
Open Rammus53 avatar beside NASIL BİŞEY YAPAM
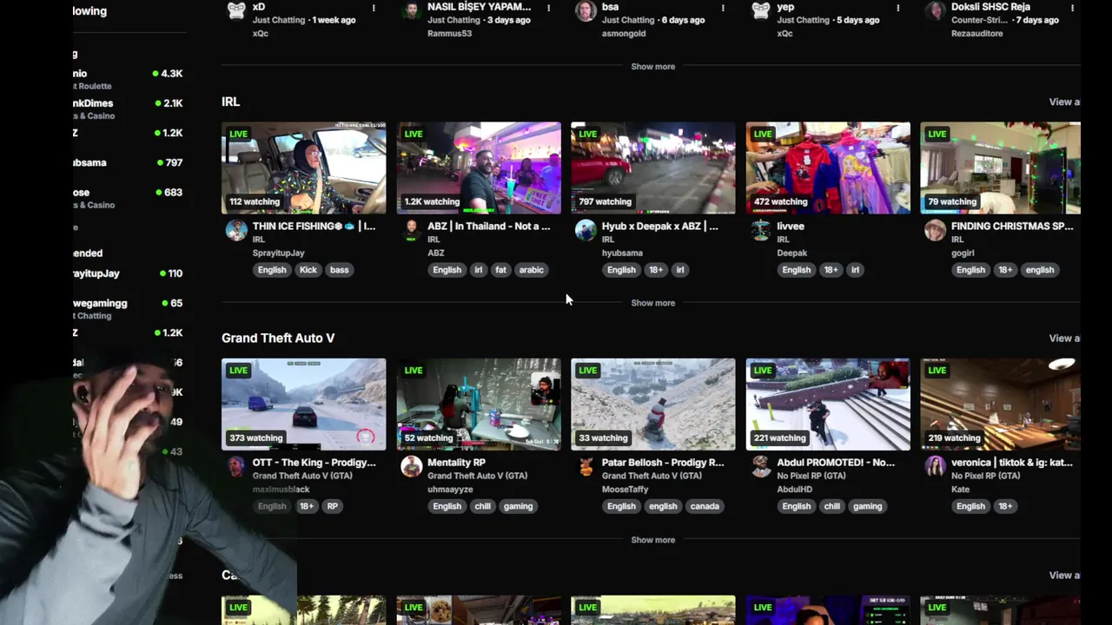click(x=412, y=10)
